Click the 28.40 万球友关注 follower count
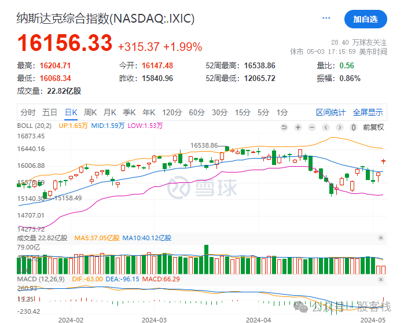404x323 pixels. click(359, 42)
